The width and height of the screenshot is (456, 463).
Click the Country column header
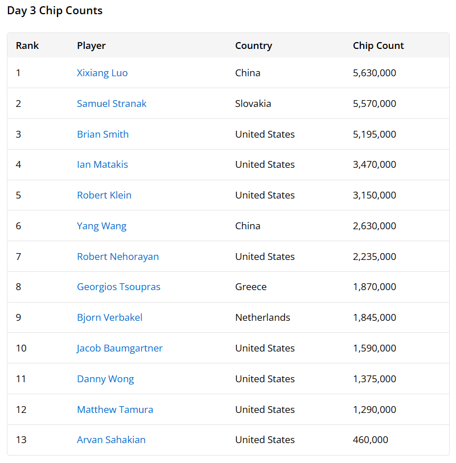[x=253, y=46]
